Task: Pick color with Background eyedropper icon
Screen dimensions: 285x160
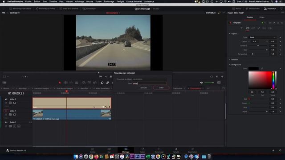Action: [262, 68]
